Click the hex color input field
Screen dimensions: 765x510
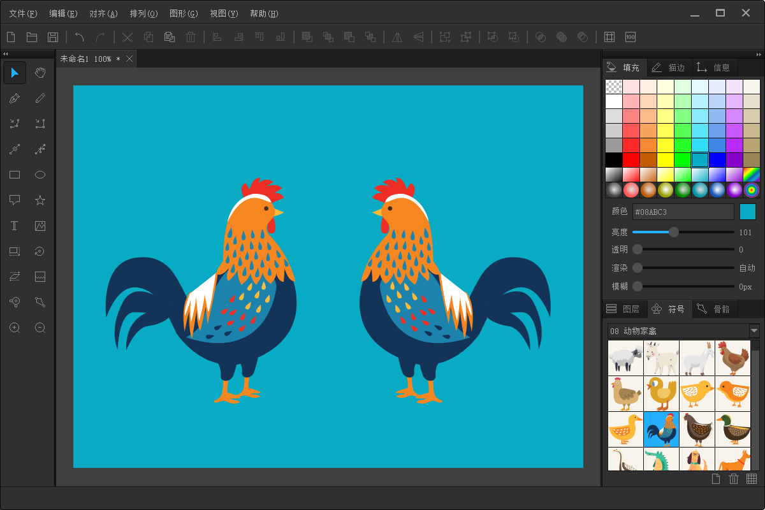[683, 212]
